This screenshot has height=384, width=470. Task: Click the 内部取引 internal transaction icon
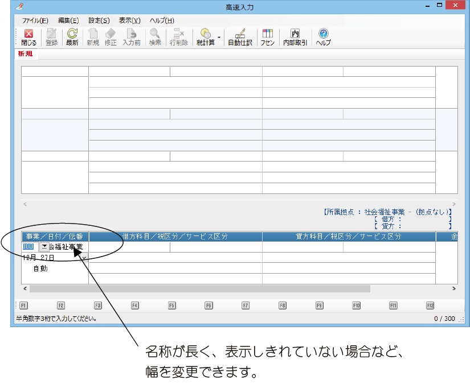(295, 38)
